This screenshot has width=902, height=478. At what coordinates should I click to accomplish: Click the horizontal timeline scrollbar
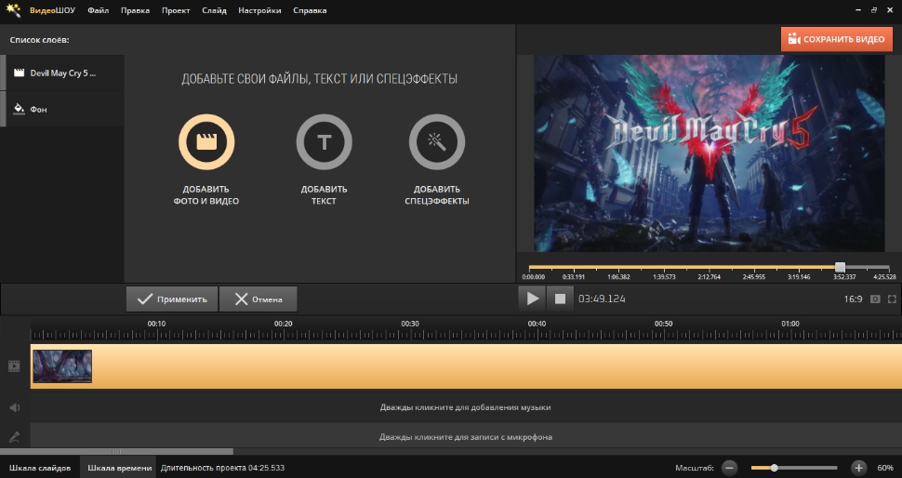tap(116, 452)
